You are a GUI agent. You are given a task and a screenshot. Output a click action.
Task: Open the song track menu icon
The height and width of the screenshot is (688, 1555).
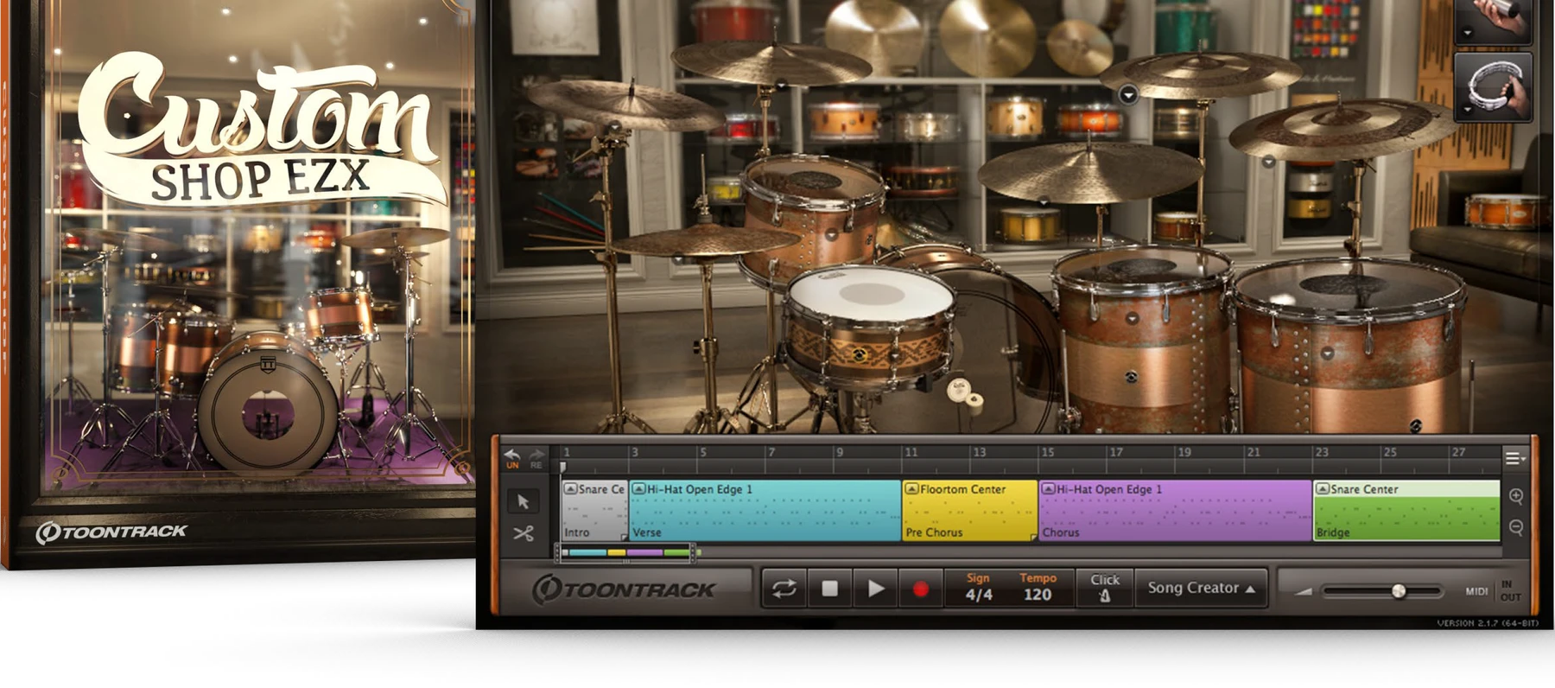pos(1515,458)
